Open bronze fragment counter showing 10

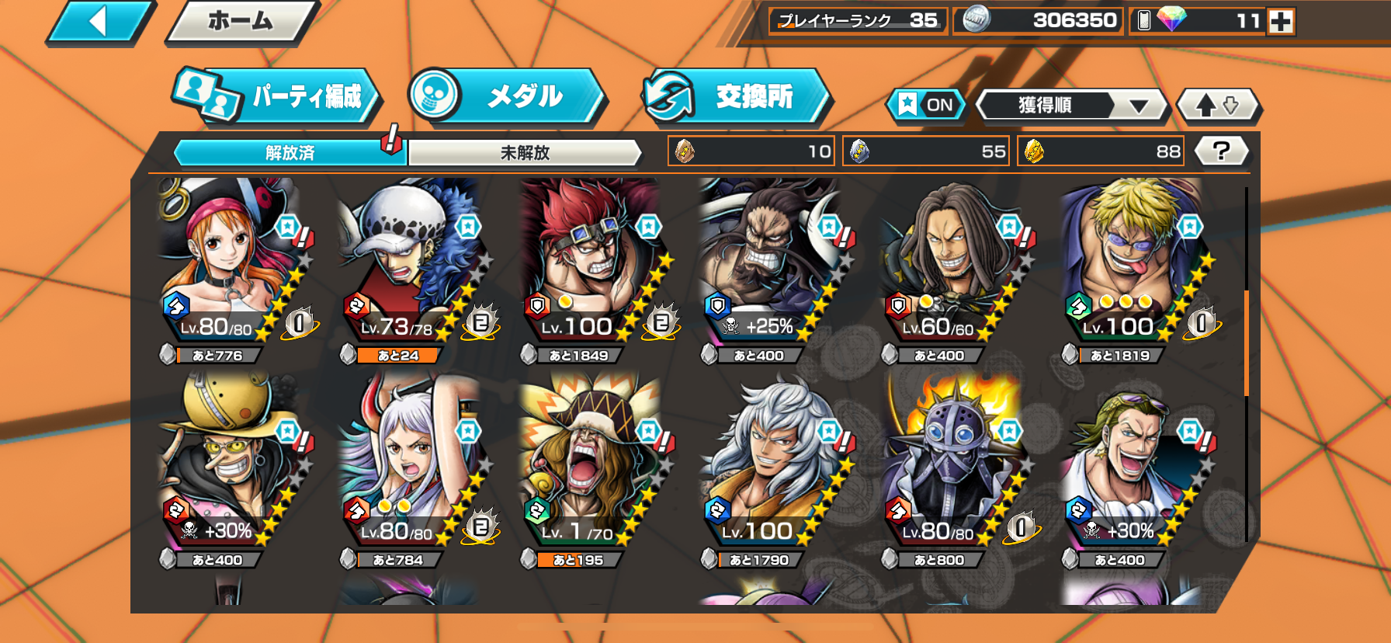tap(751, 151)
